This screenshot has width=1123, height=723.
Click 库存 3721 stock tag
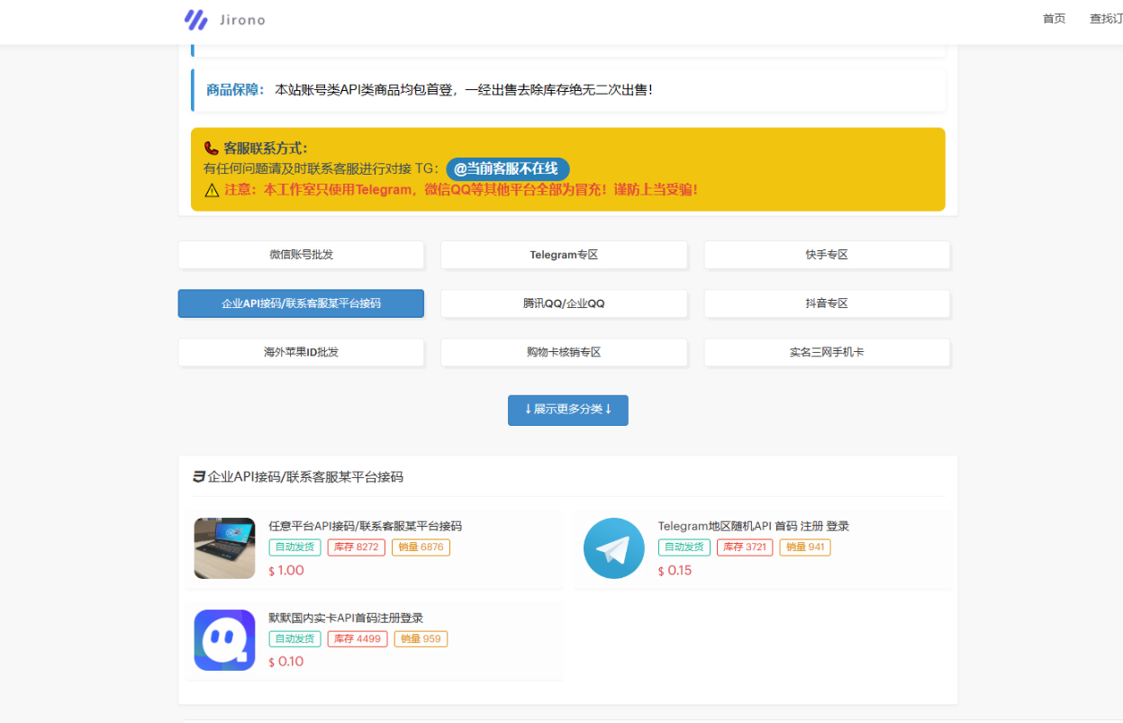tap(745, 547)
